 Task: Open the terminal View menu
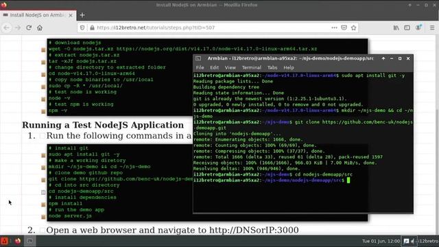point(230,67)
